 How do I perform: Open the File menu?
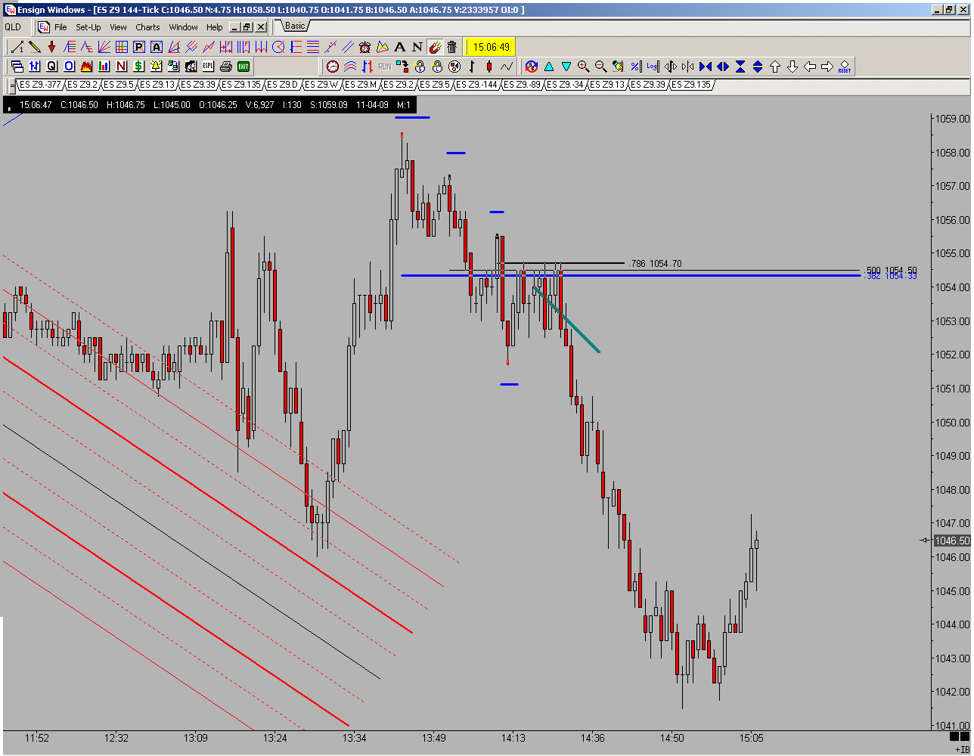[60, 27]
